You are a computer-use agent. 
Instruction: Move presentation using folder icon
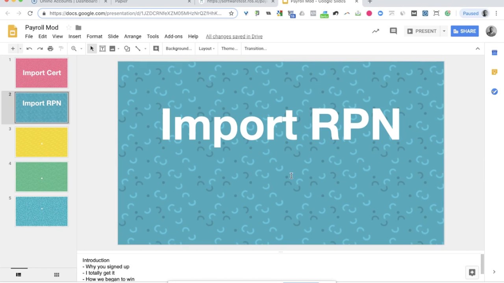point(78,28)
